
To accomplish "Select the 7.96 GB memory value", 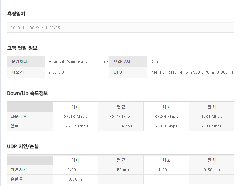I will [56, 72].
